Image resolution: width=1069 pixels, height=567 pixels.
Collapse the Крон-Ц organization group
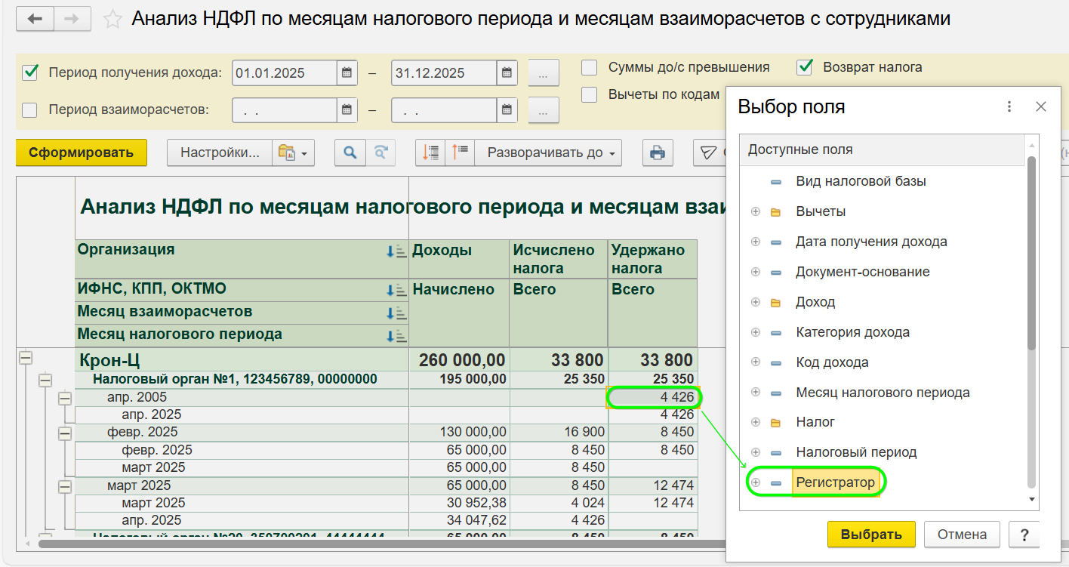pos(26,359)
